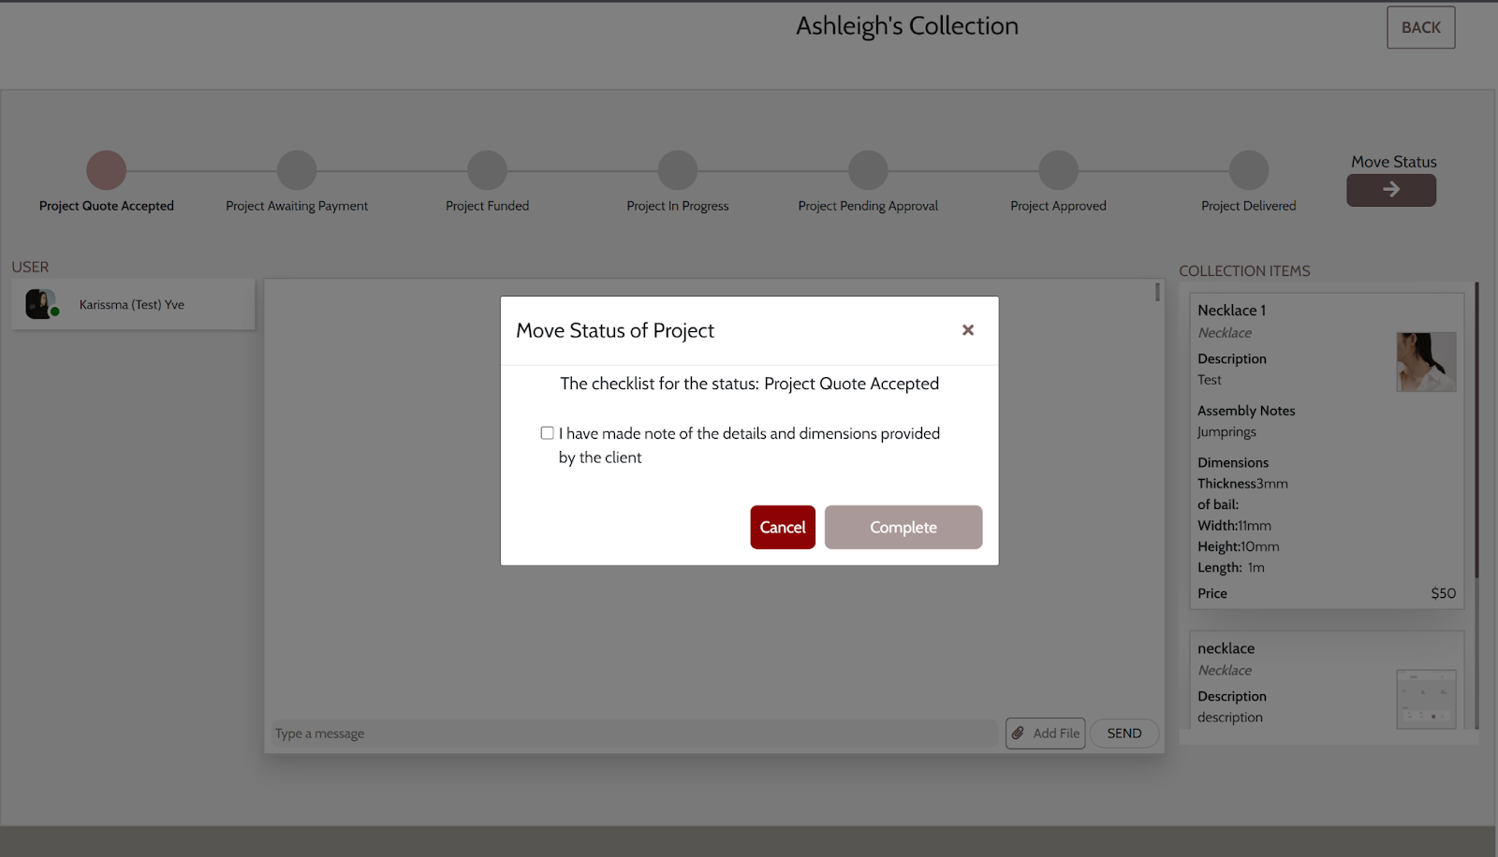Click the Project Delivered label
This screenshot has width=1498, height=857.
(x=1249, y=206)
